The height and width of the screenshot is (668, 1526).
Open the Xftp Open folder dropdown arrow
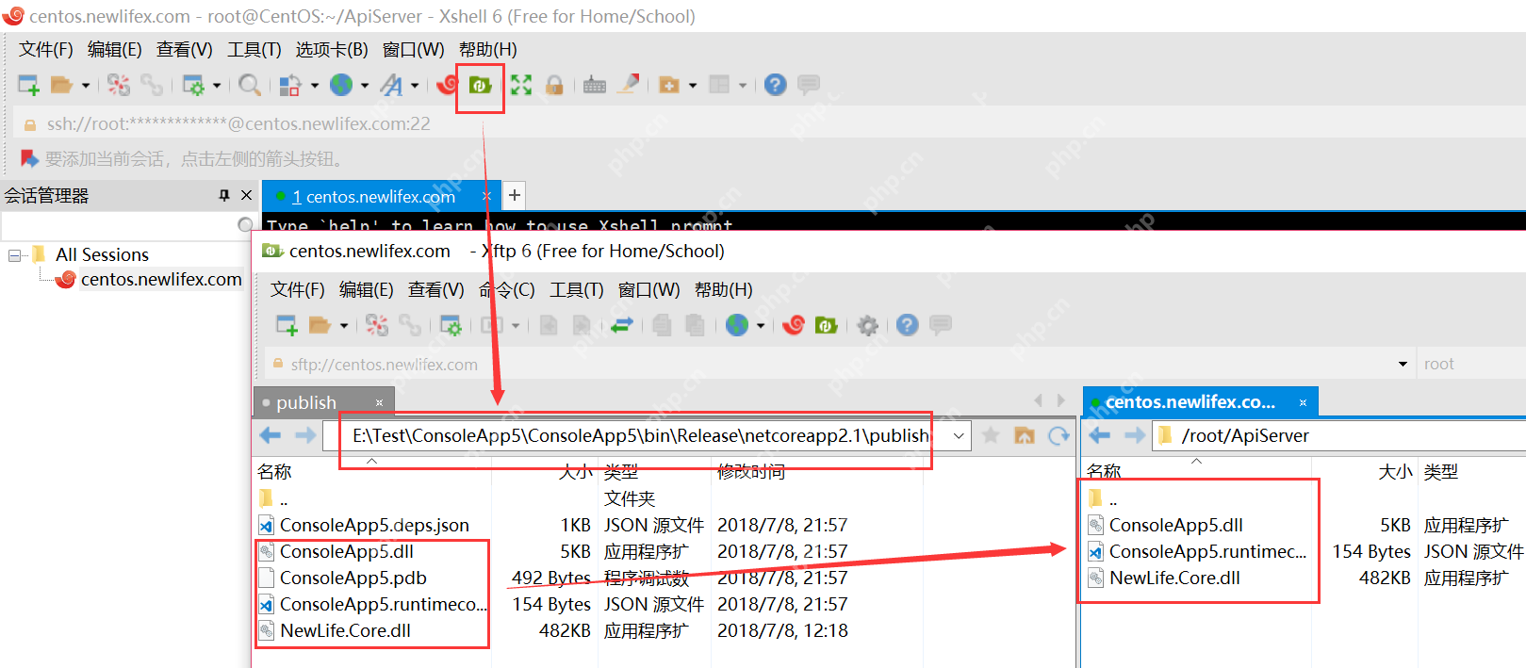click(344, 325)
